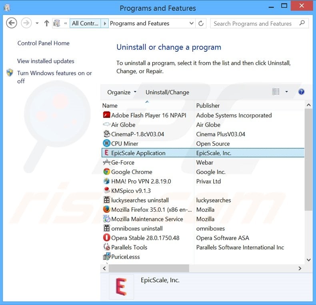Viewport: 316px width, 305px height.
Task: Click the Open Source publisher cell
Action: (213, 143)
